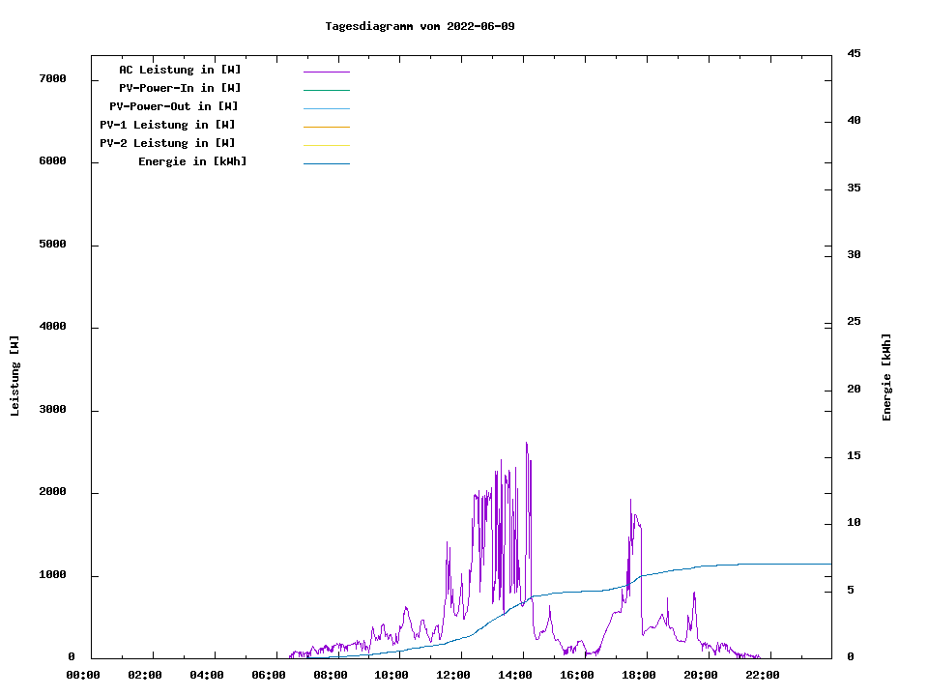928x696 pixels.
Task: Select the AC Leistung legend label
Action: click(x=180, y=70)
